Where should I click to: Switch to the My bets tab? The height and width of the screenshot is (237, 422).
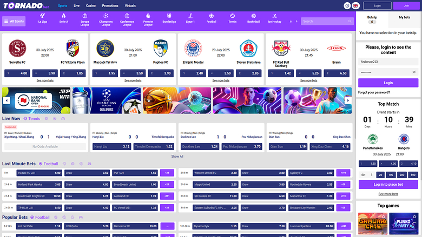[x=404, y=18]
